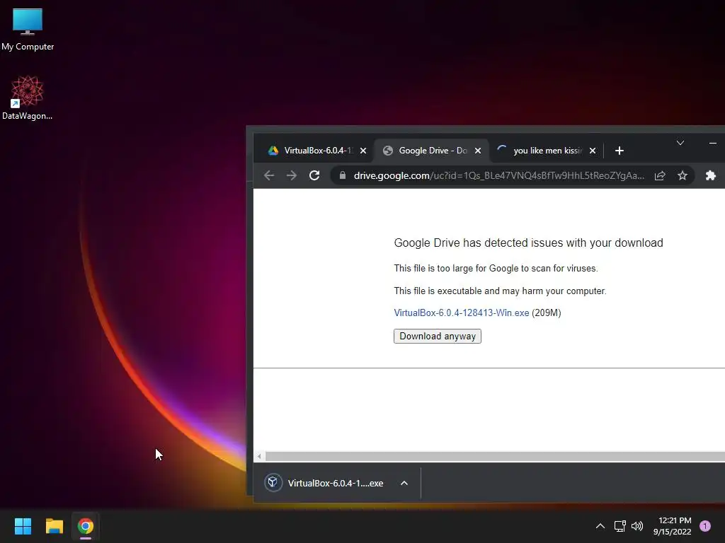View site information lock icon
The image size is (725, 543).
click(343, 175)
